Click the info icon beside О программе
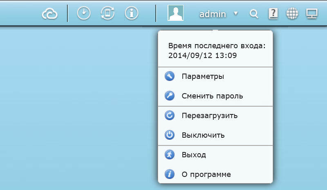327x190 pixels. click(x=170, y=174)
